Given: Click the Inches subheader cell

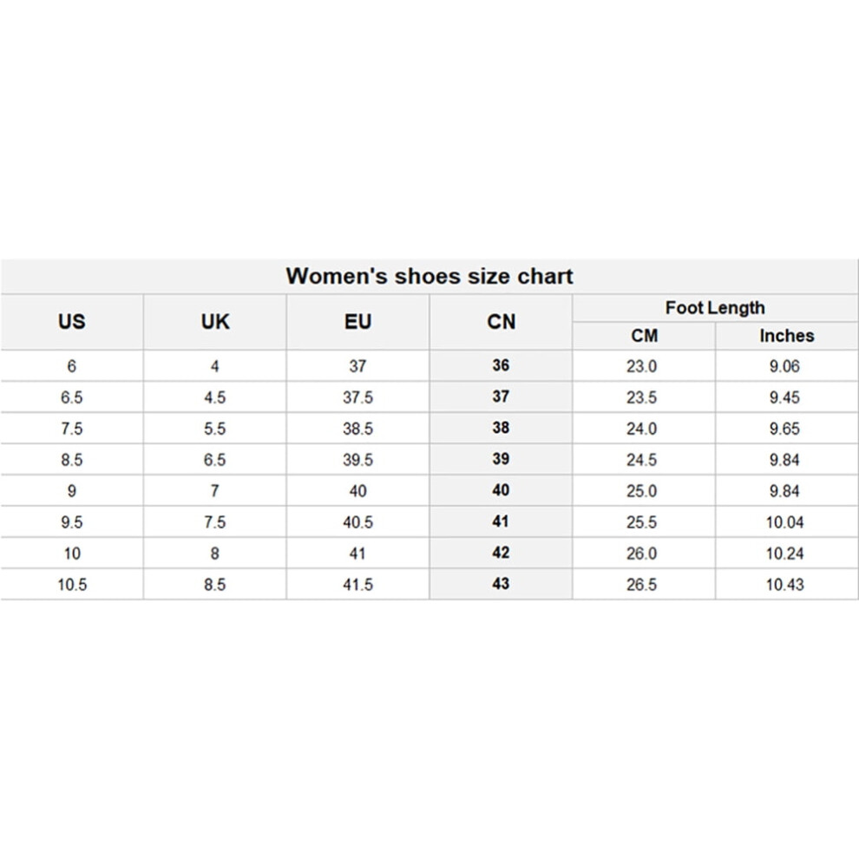Looking at the screenshot, I should click(x=787, y=335).
